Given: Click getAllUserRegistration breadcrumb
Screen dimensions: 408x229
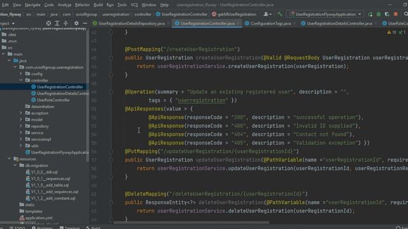Looking at the screenshot, I should click(x=234, y=14).
